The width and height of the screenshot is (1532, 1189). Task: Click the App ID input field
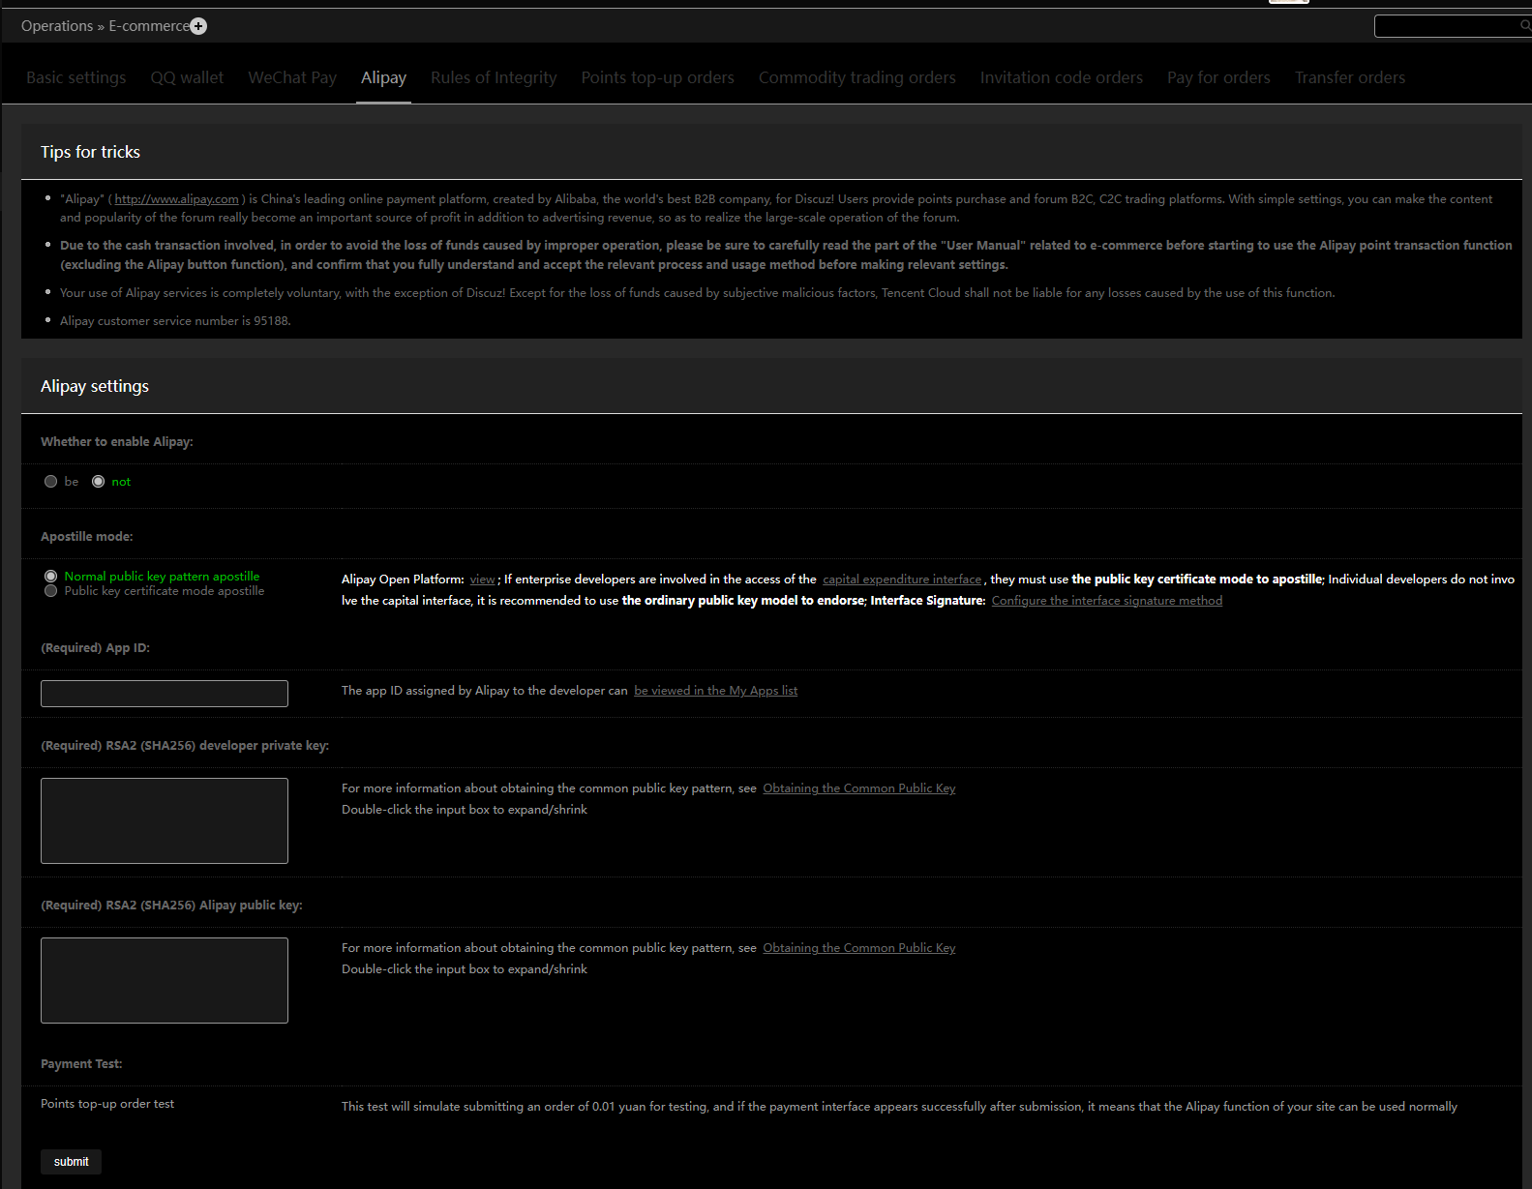(x=165, y=694)
